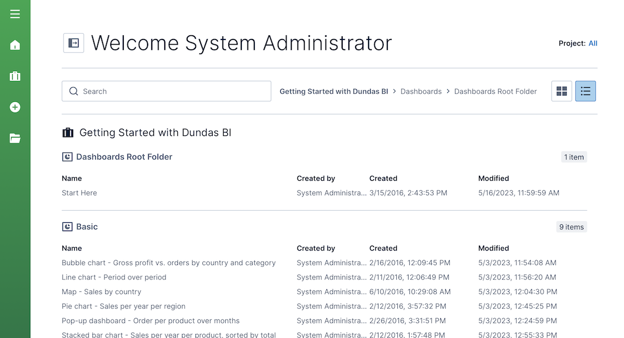Open the Start Here dashboard
Screen dimensions: 624x338
(80, 193)
